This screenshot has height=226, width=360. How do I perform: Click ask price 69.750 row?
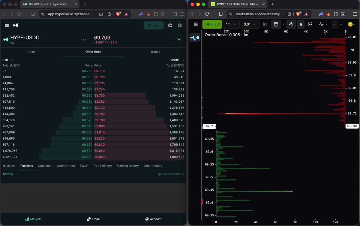(x=139, y=95)
